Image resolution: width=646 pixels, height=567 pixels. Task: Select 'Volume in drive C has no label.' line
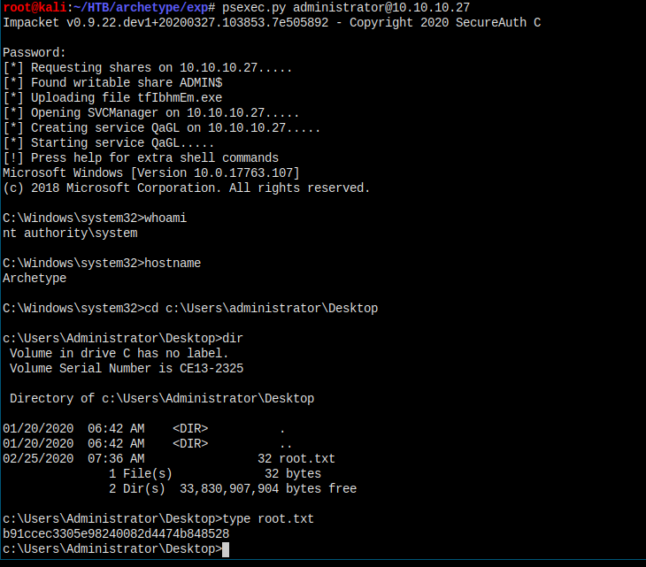pyautogui.click(x=119, y=353)
